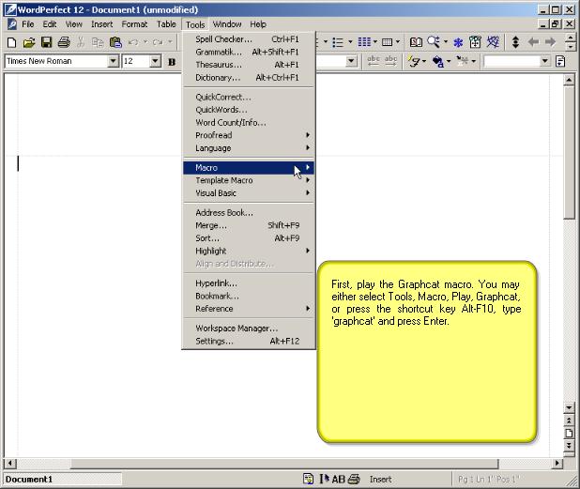This screenshot has width=580, height=489.
Task: Select QuickCorrect menu entry
Action: pos(248,98)
